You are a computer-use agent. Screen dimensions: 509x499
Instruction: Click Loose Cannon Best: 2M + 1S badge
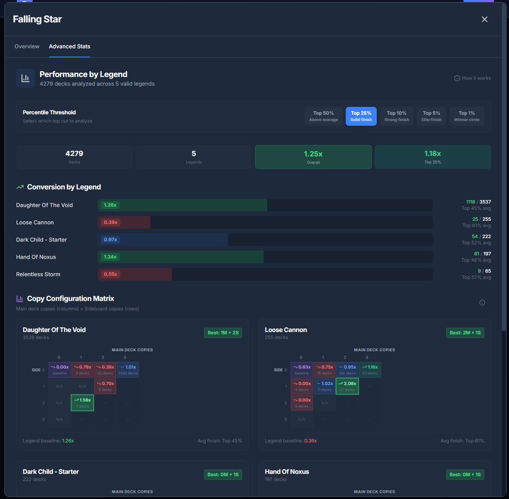pos(465,333)
